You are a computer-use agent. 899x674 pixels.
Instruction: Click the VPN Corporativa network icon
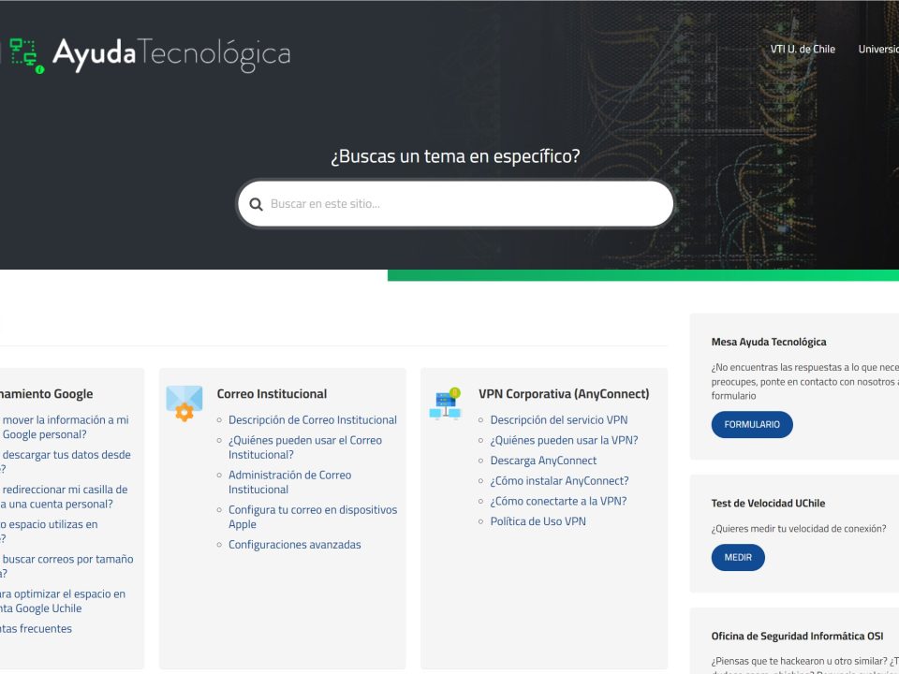click(445, 403)
